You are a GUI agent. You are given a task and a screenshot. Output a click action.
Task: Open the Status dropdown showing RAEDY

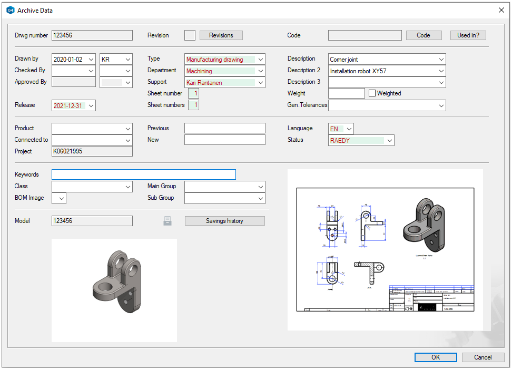click(389, 141)
